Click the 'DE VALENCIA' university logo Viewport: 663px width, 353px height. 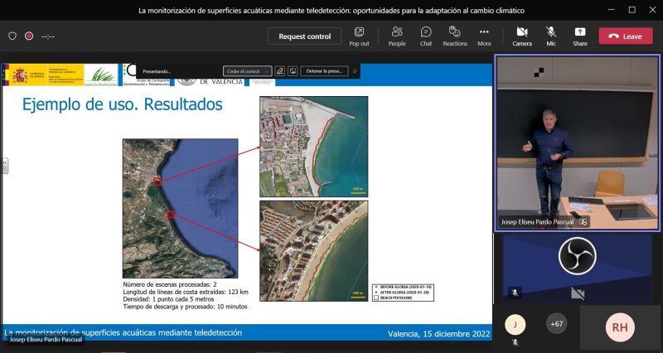point(210,81)
